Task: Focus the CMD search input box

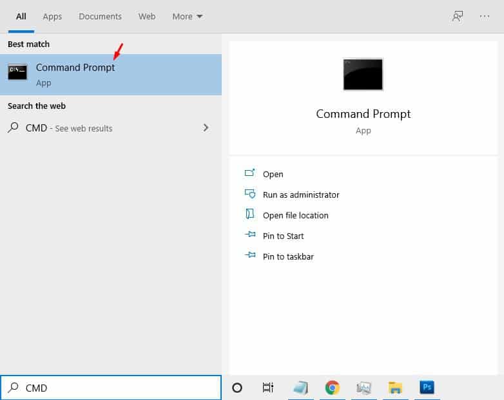Action: click(x=111, y=388)
